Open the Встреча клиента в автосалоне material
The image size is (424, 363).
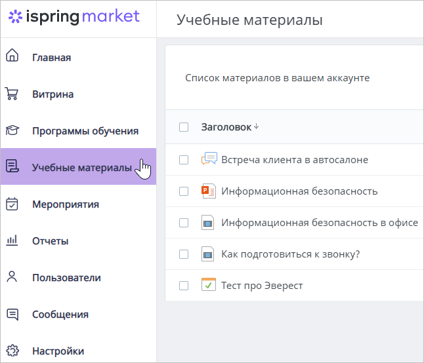[x=295, y=159]
